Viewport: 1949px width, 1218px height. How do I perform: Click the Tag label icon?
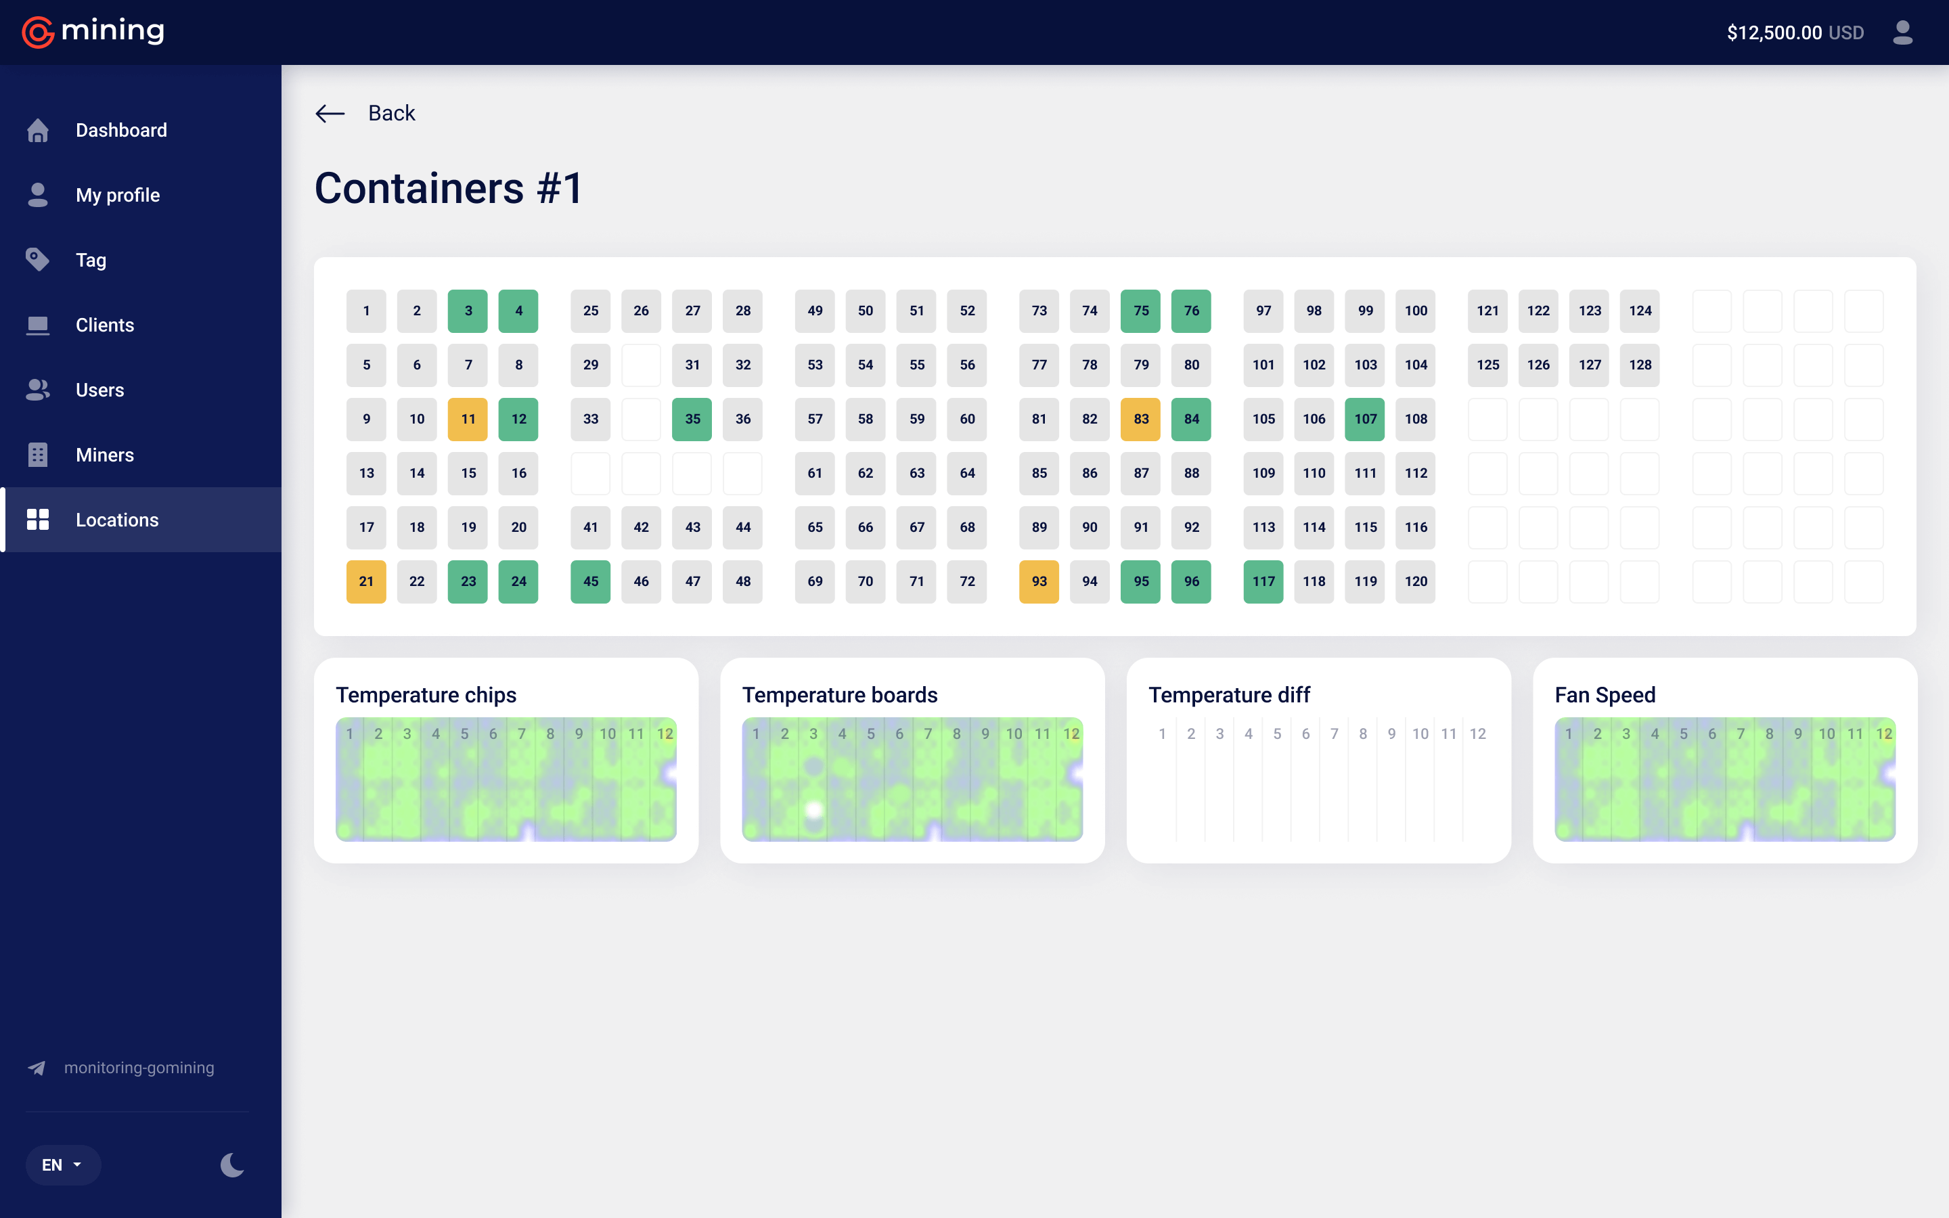tap(38, 259)
